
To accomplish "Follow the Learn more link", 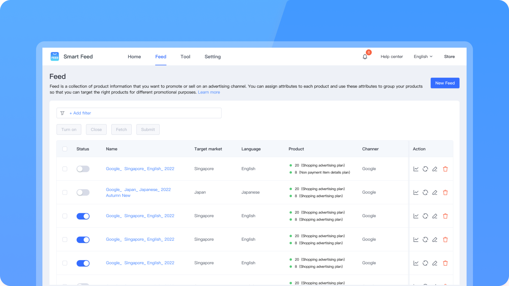I will coord(209,92).
